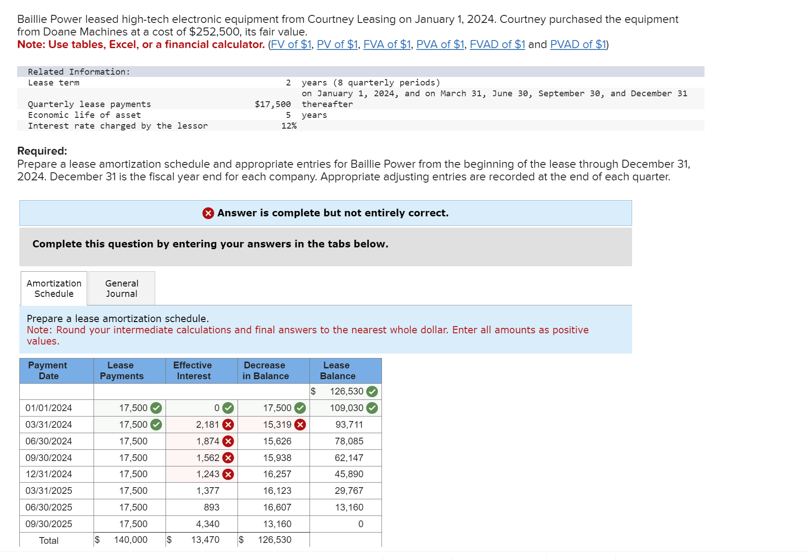Click the 1,243 effective interest cell
The image size is (808, 560).
point(202,474)
